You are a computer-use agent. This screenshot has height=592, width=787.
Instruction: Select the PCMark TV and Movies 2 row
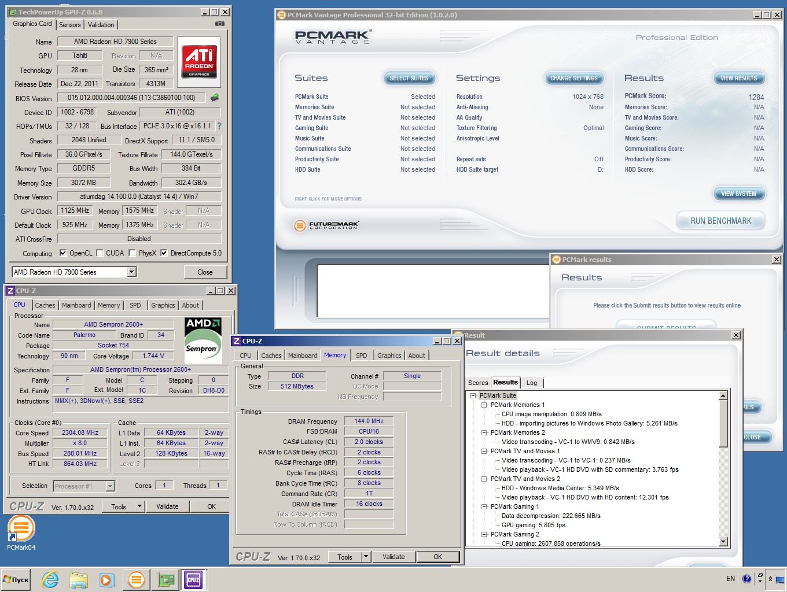525,479
